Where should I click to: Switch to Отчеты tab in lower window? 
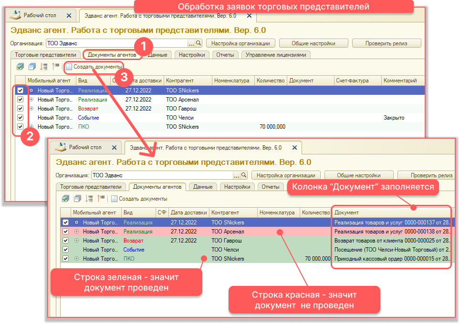pyautogui.click(x=270, y=187)
